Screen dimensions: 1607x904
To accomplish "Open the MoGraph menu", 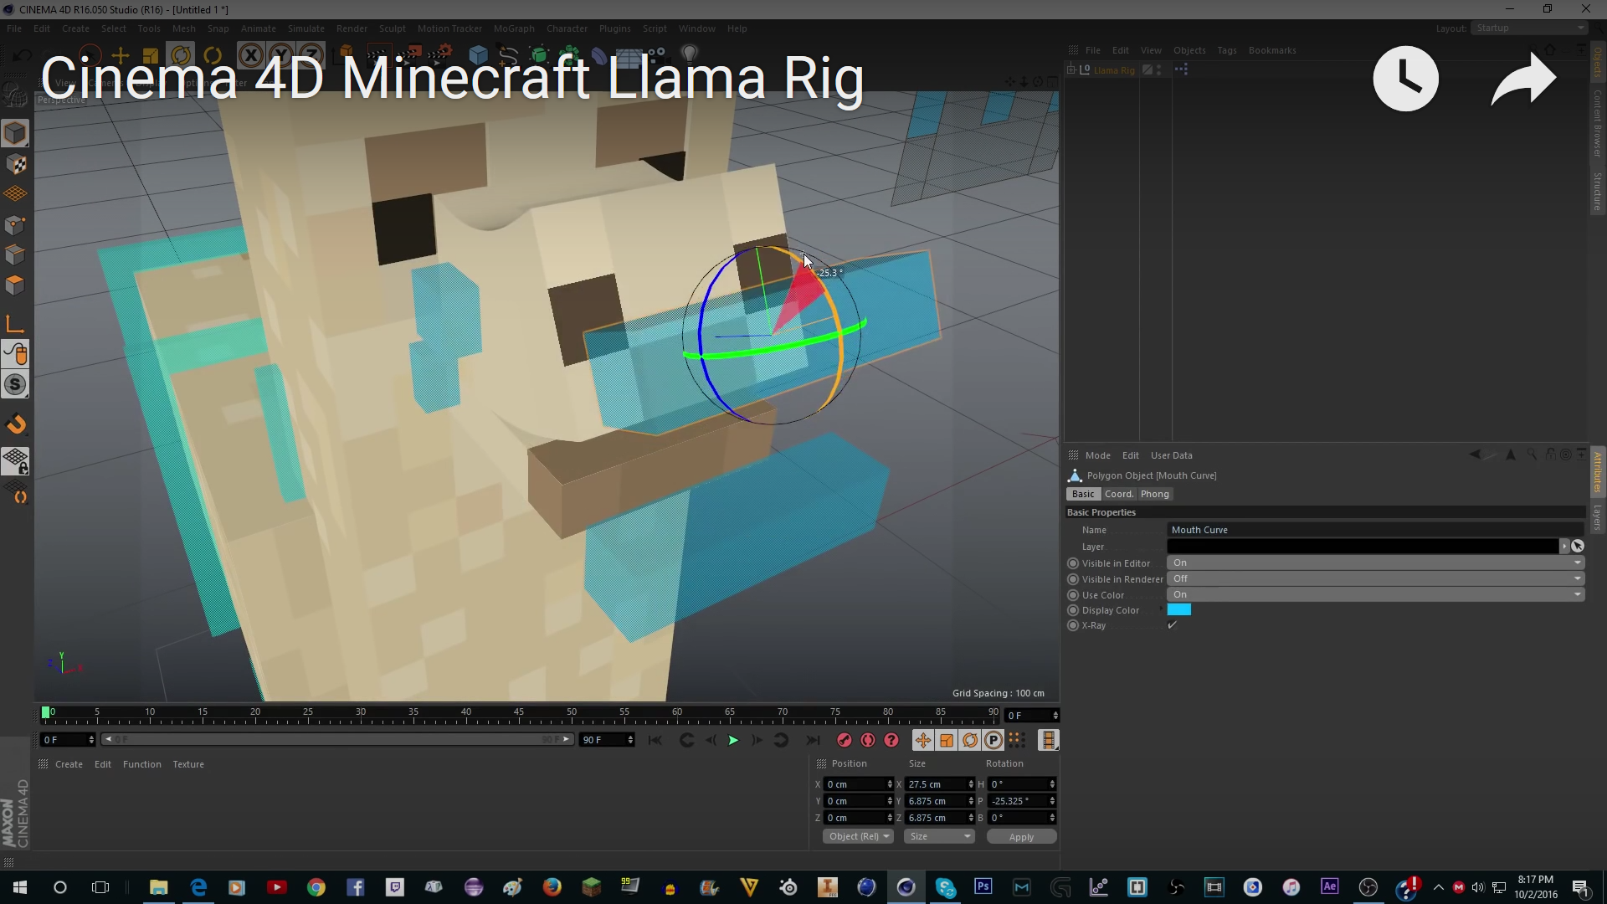I will [513, 28].
